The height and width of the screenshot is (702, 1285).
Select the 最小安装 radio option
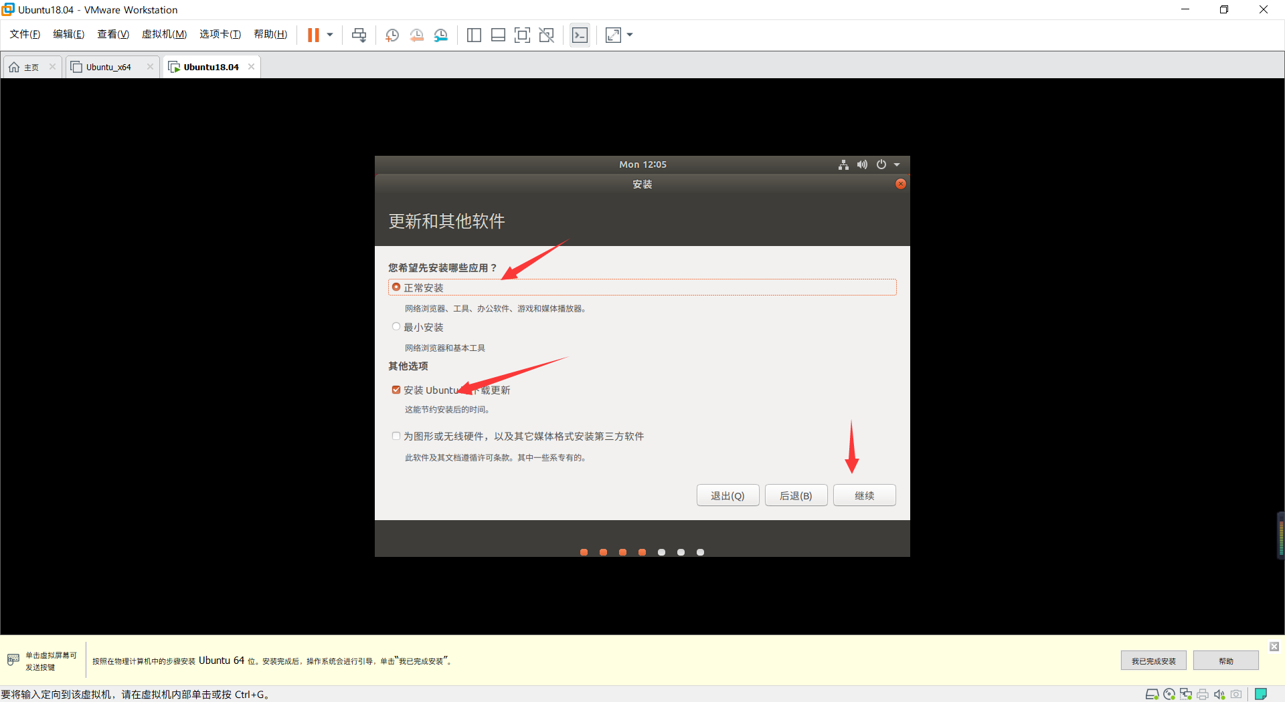[x=396, y=326]
